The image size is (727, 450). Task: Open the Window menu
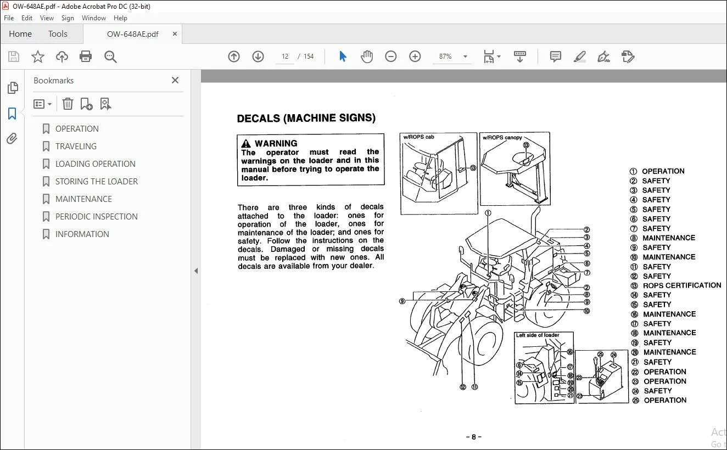click(94, 18)
